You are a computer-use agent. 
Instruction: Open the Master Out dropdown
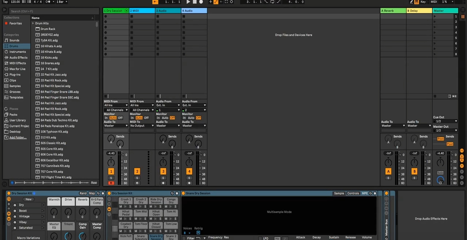pos(445,131)
